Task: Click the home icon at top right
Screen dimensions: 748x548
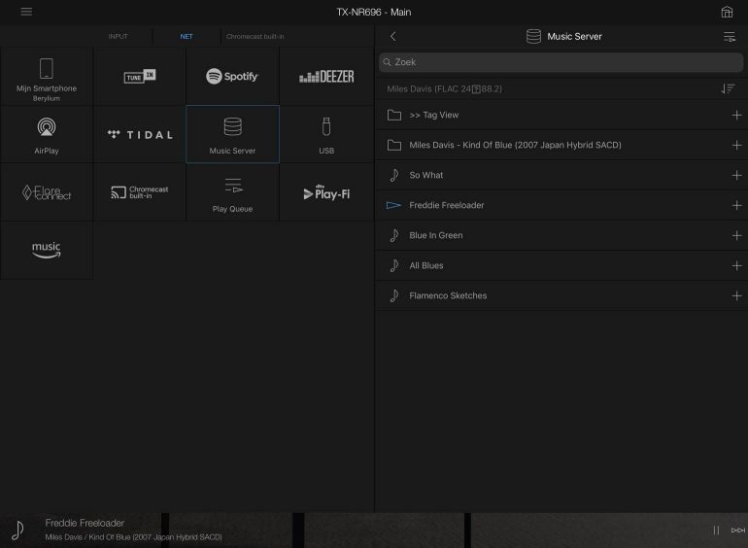Action: 727,12
